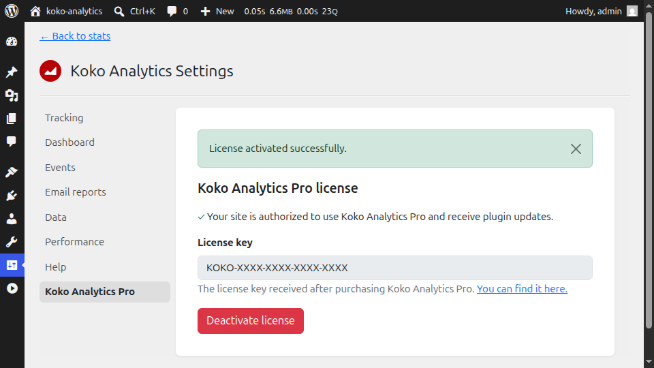Screen dimensions: 654x368
Task: Visit the koko-analytics site home
Action: [x=66, y=12]
